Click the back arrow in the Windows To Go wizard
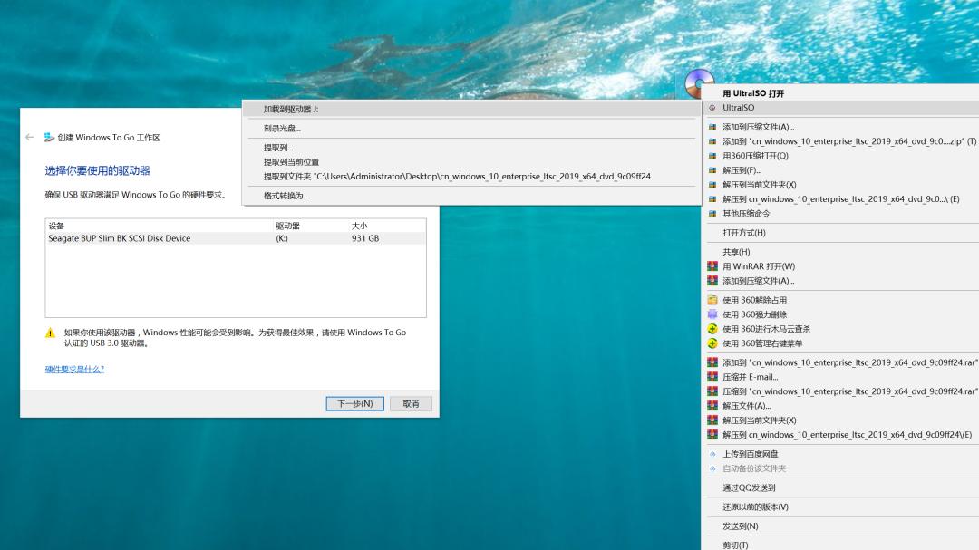This screenshot has width=979, height=550. pos(27,137)
